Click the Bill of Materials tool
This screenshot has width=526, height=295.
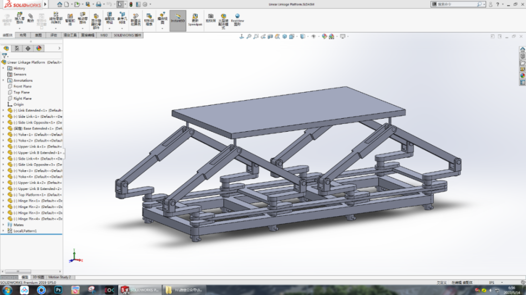coord(149,19)
